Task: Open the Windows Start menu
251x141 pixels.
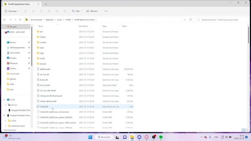Action: point(90,137)
